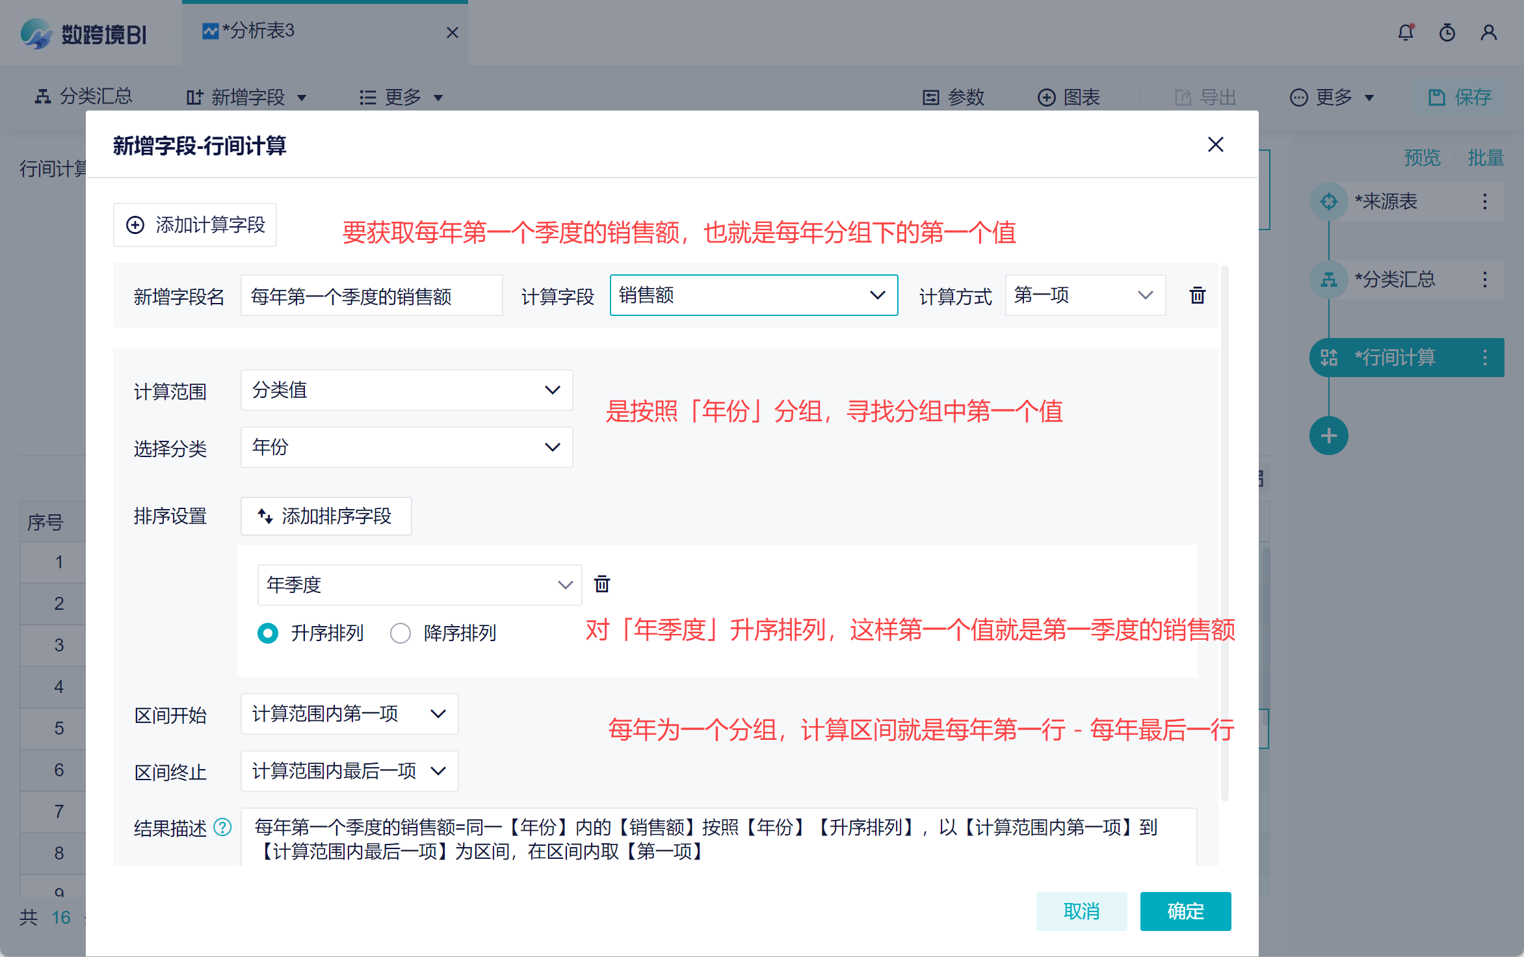Click the help icon beside 结果描述
This screenshot has height=957, width=1524.
click(x=223, y=827)
